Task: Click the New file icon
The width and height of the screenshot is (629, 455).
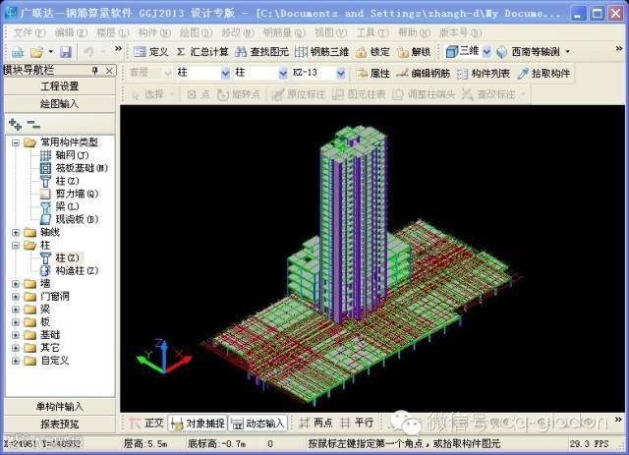Action: 18,52
